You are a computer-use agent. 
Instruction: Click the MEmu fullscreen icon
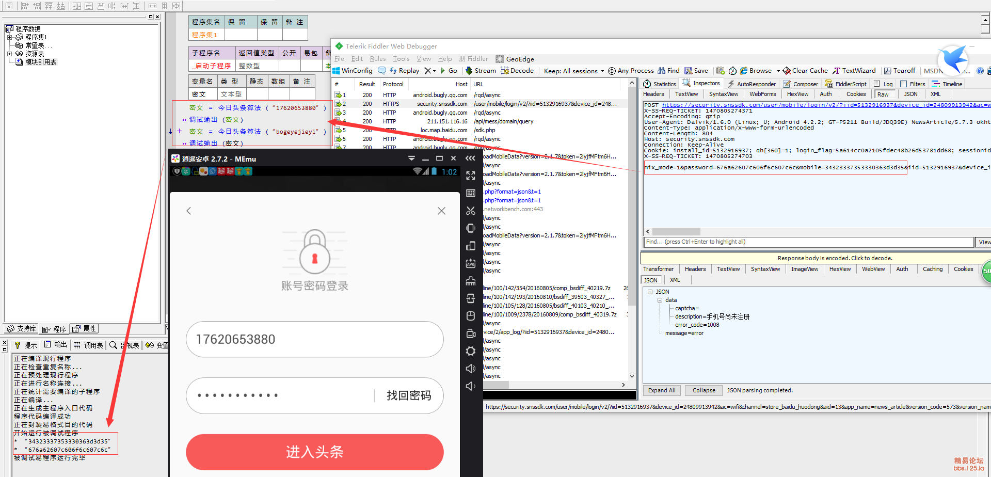pos(470,176)
